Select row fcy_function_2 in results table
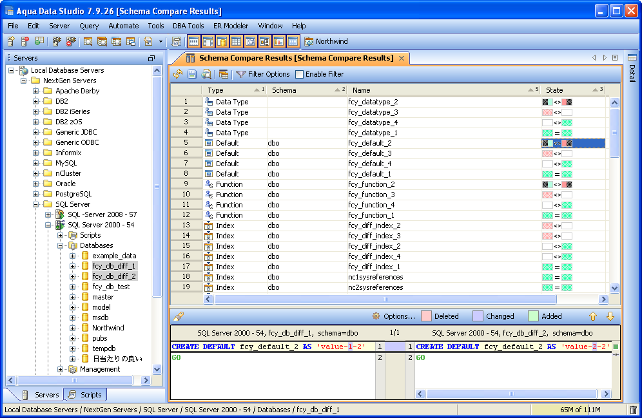 (x=371, y=184)
